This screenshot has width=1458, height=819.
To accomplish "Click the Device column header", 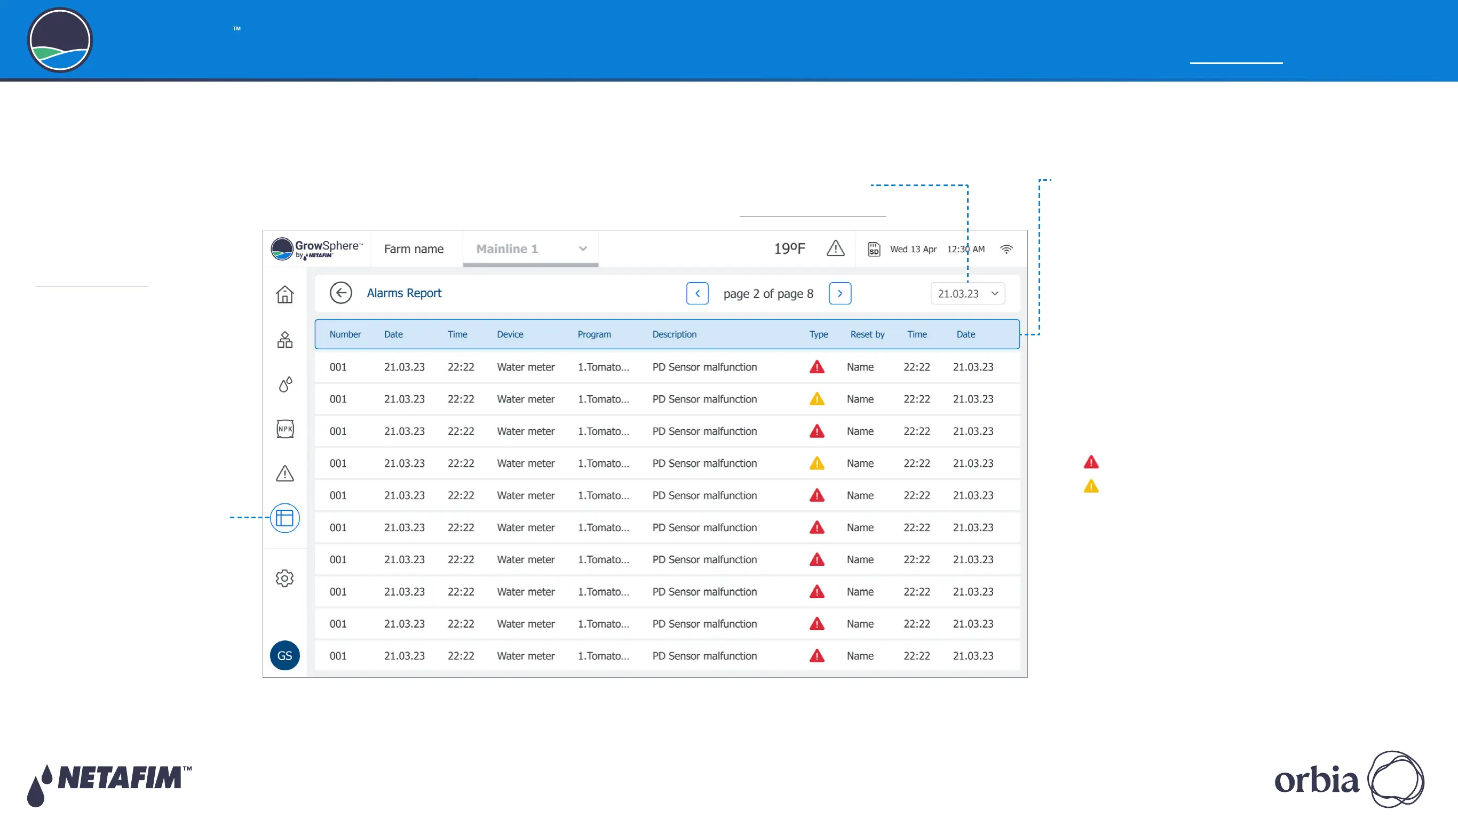I will tap(510, 334).
